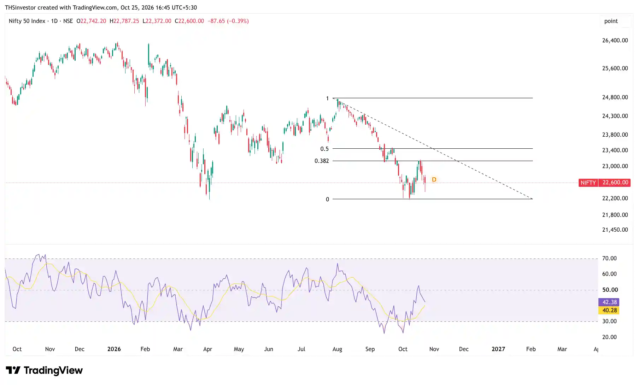This screenshot has width=638, height=385.
Task: Click the RSI 50.00 axis label
Action: 610,290
